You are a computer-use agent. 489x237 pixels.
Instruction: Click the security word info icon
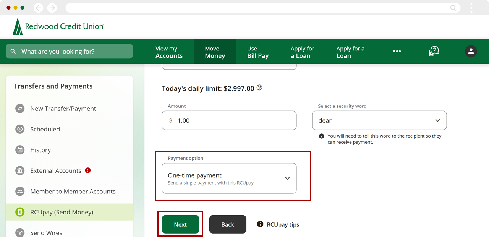pos(321,136)
